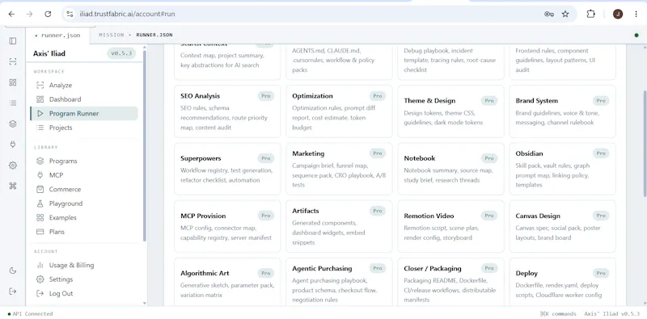Select the Canvas Design program card
Screen dimensions: 647x319
562,226
